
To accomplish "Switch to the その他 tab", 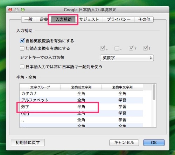I will 144,19.
